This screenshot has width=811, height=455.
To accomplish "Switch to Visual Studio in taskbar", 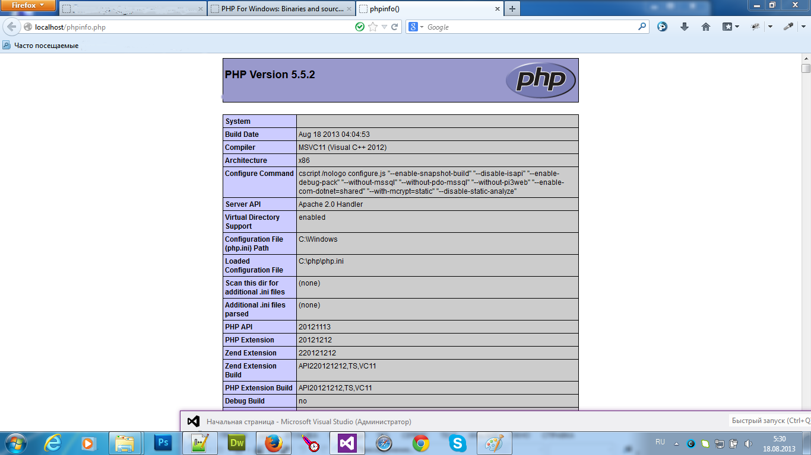I will point(346,443).
